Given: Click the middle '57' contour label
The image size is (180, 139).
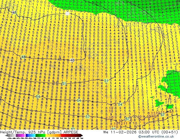Looking at the screenshot, I should tap(127, 119).
